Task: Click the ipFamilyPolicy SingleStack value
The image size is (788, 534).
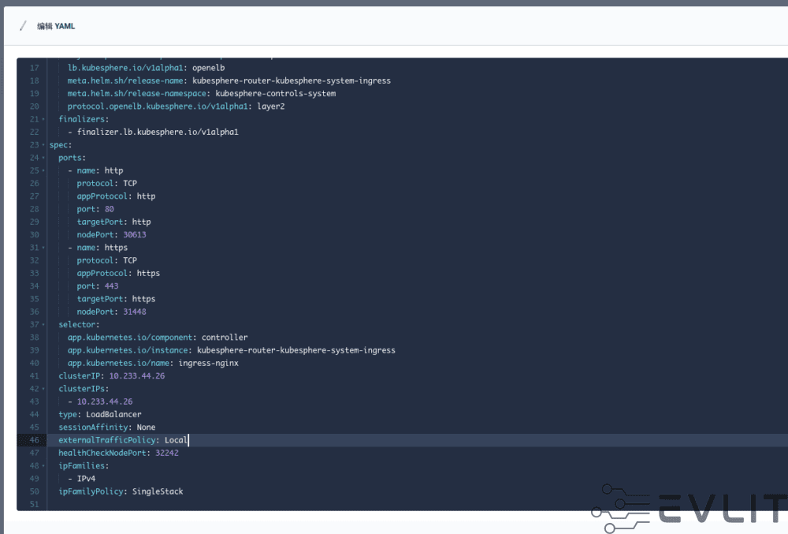Action: [x=157, y=491]
